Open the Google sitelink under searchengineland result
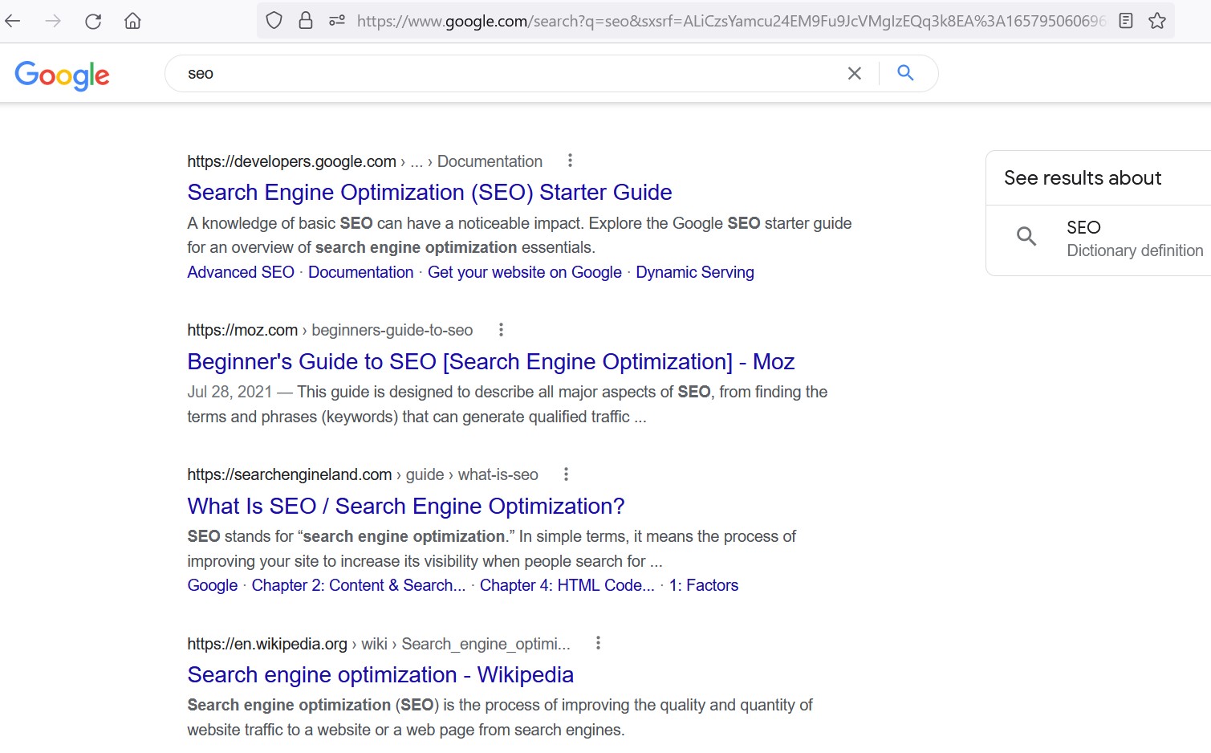Image resolution: width=1211 pixels, height=753 pixels. [213, 585]
